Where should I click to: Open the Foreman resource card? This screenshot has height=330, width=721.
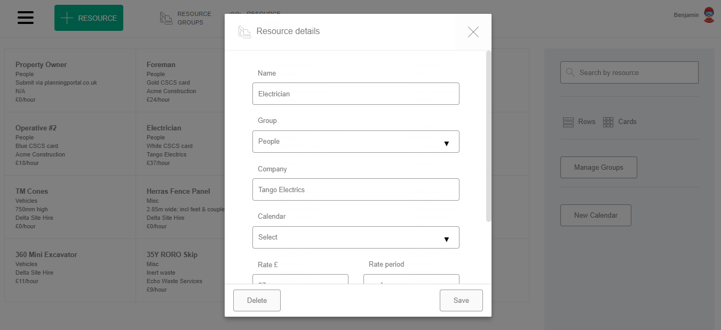(180, 80)
